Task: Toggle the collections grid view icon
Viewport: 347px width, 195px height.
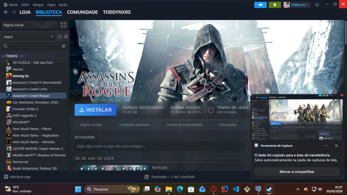Action: coord(63,25)
